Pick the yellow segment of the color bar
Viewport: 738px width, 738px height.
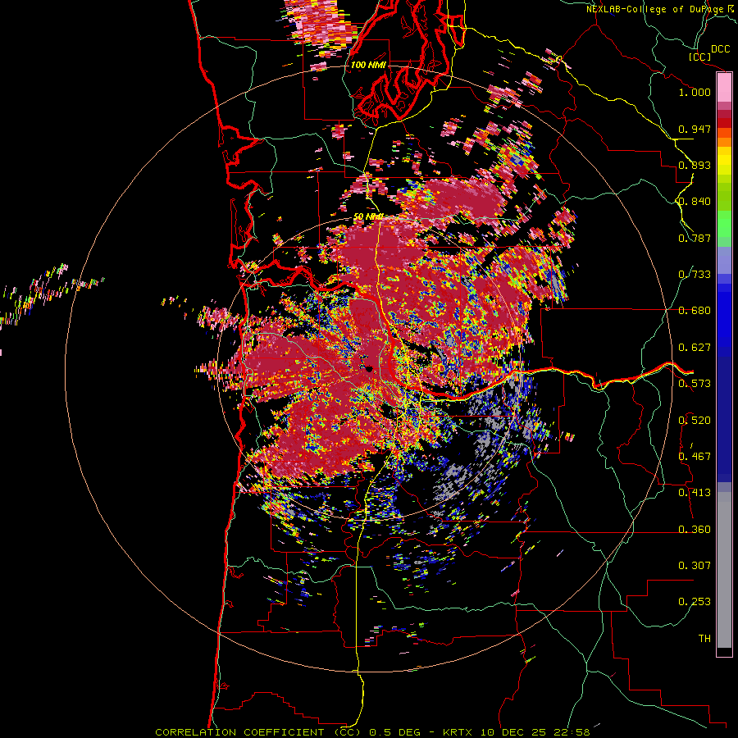pos(724,162)
